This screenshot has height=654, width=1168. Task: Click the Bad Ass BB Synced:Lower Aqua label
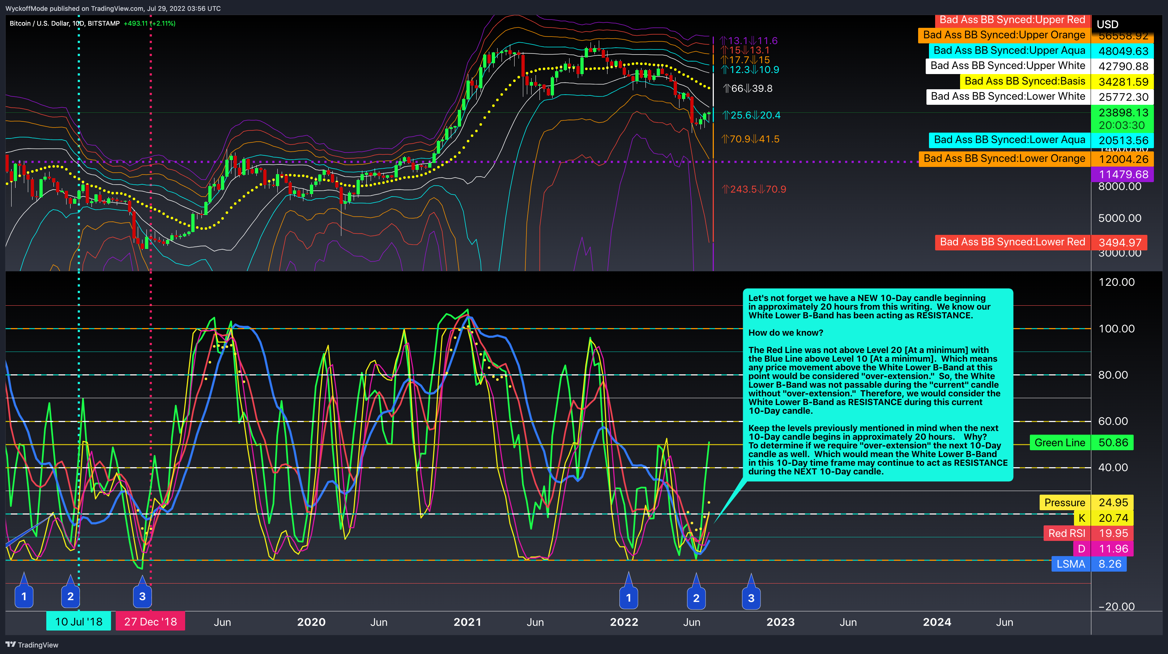pyautogui.click(x=1009, y=140)
